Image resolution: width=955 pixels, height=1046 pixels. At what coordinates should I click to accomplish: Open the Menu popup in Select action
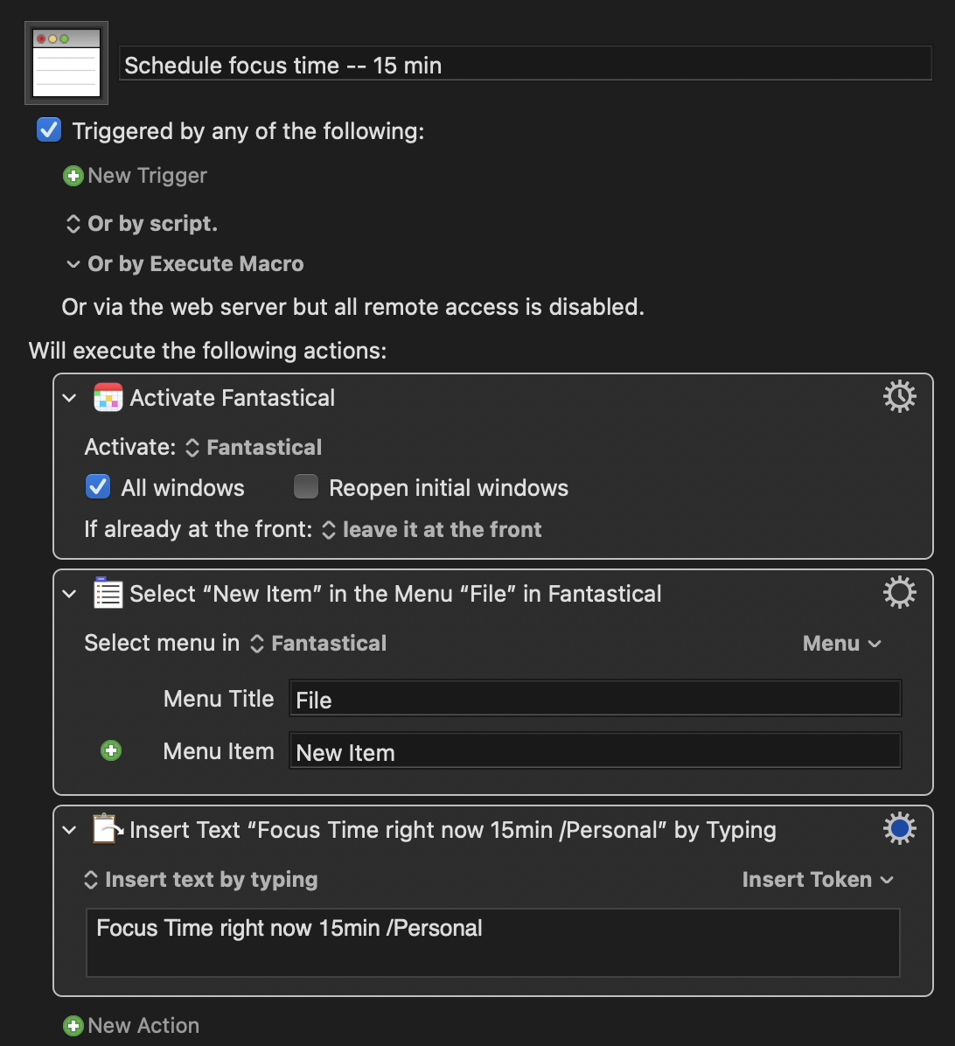841,644
